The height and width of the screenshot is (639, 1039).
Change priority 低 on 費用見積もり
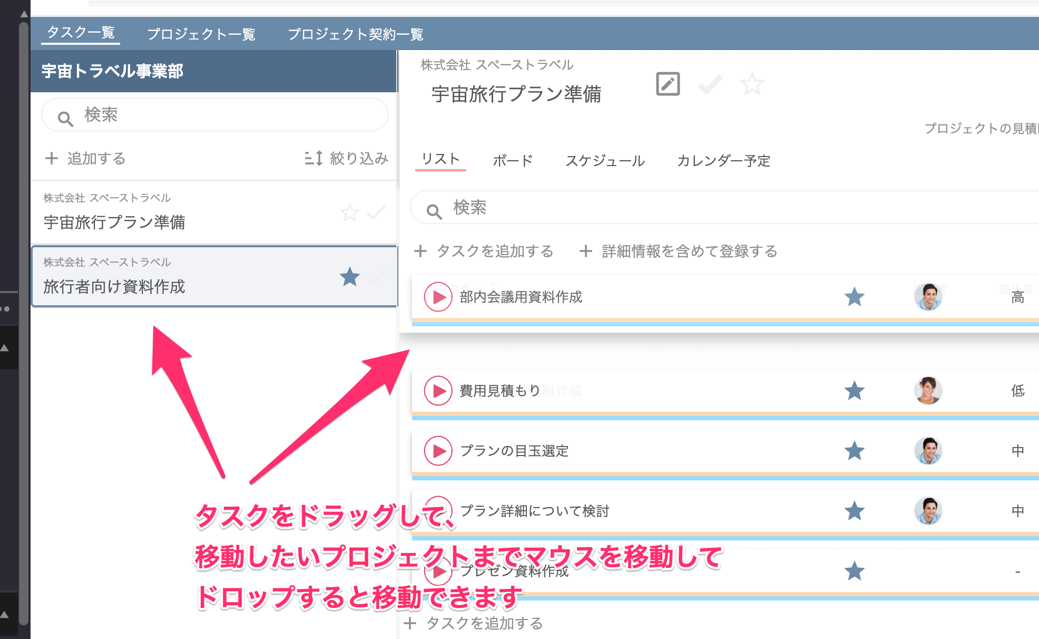pos(1017,391)
